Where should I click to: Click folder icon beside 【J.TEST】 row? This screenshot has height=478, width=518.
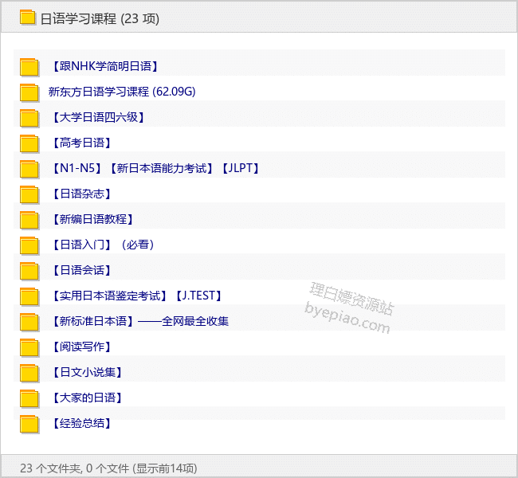29,296
